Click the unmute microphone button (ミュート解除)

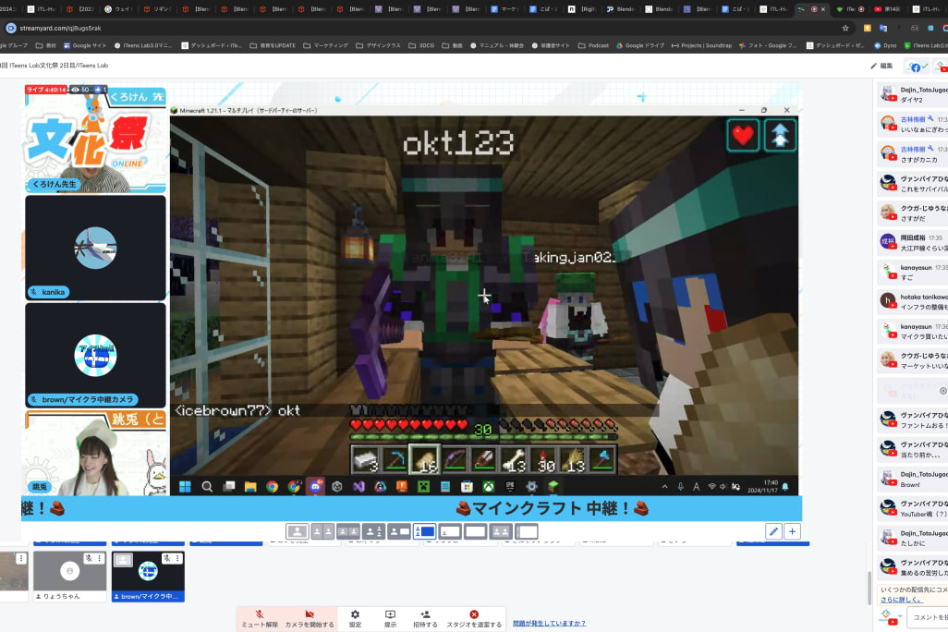(x=260, y=618)
